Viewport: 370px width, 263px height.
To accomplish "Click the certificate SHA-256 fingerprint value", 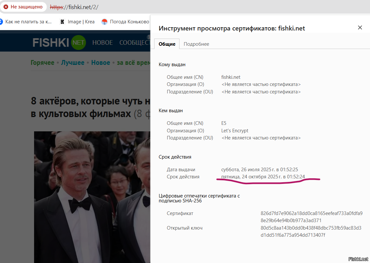I will [311, 217].
